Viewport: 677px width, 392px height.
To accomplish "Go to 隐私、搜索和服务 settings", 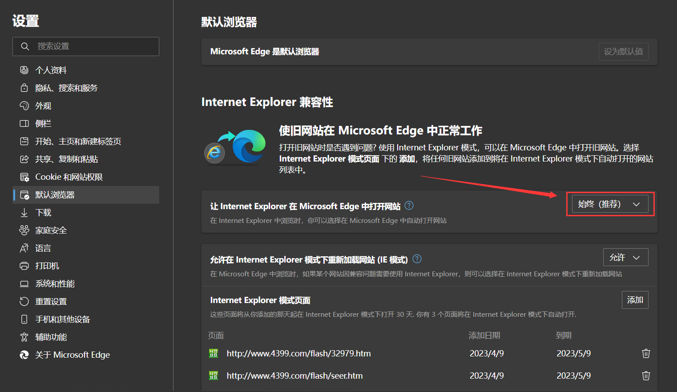I will tap(86, 88).
